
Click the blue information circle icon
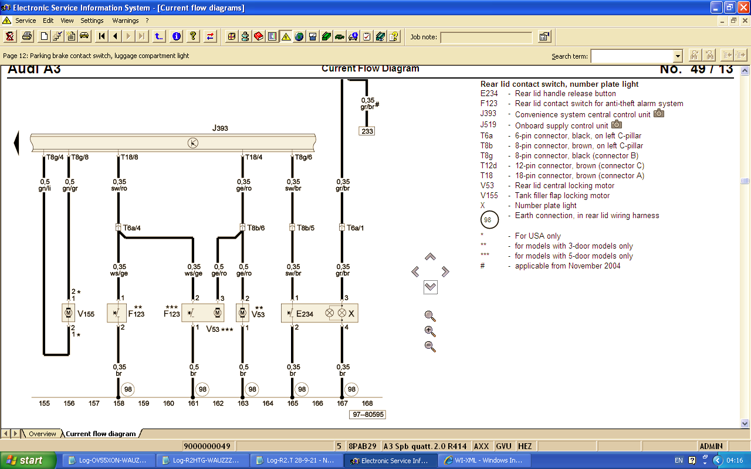tap(176, 36)
